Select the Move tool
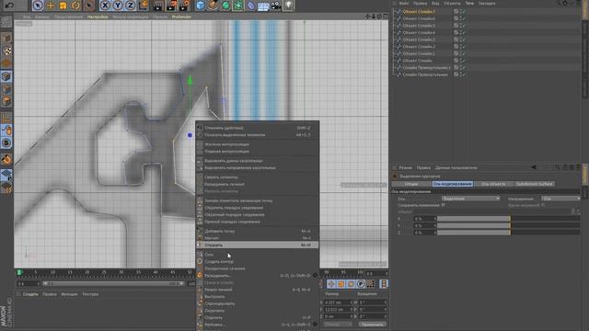The width and height of the screenshot is (589, 331). [x=51, y=6]
